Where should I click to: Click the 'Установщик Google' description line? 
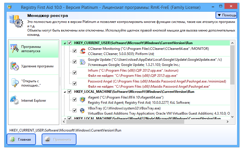click(x=134, y=65)
